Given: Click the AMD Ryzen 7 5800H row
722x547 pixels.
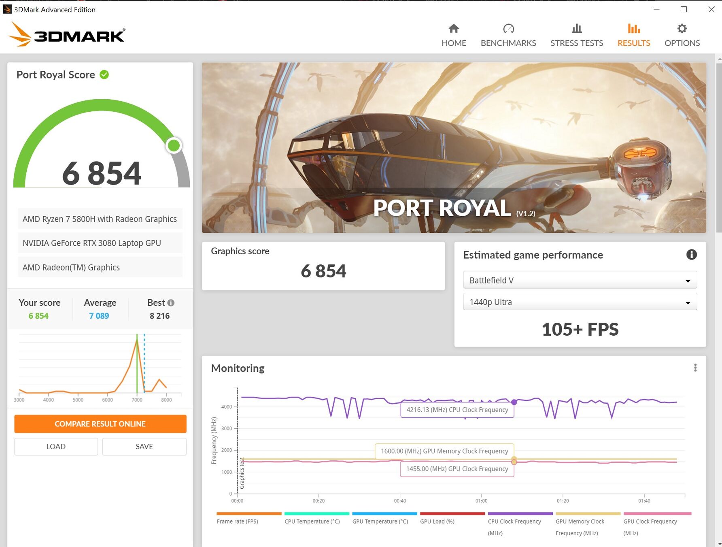Looking at the screenshot, I should coord(100,219).
